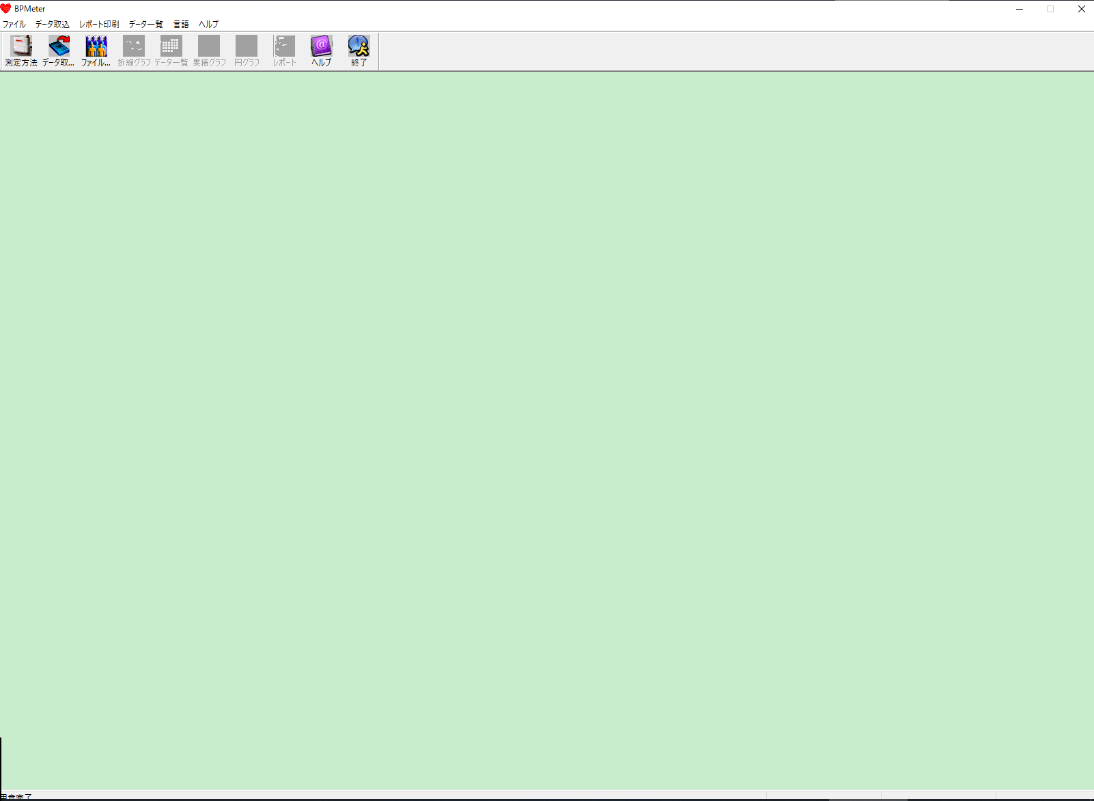Click the レポート report toolbar icon
This screenshot has width=1094, height=801.
pyautogui.click(x=284, y=51)
